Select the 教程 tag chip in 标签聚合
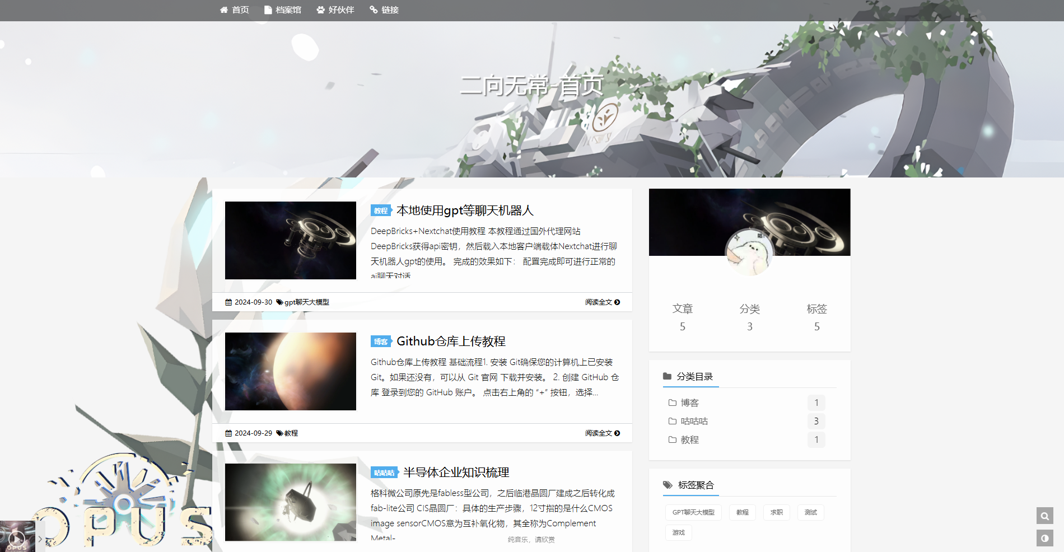The image size is (1064, 552). click(x=742, y=512)
